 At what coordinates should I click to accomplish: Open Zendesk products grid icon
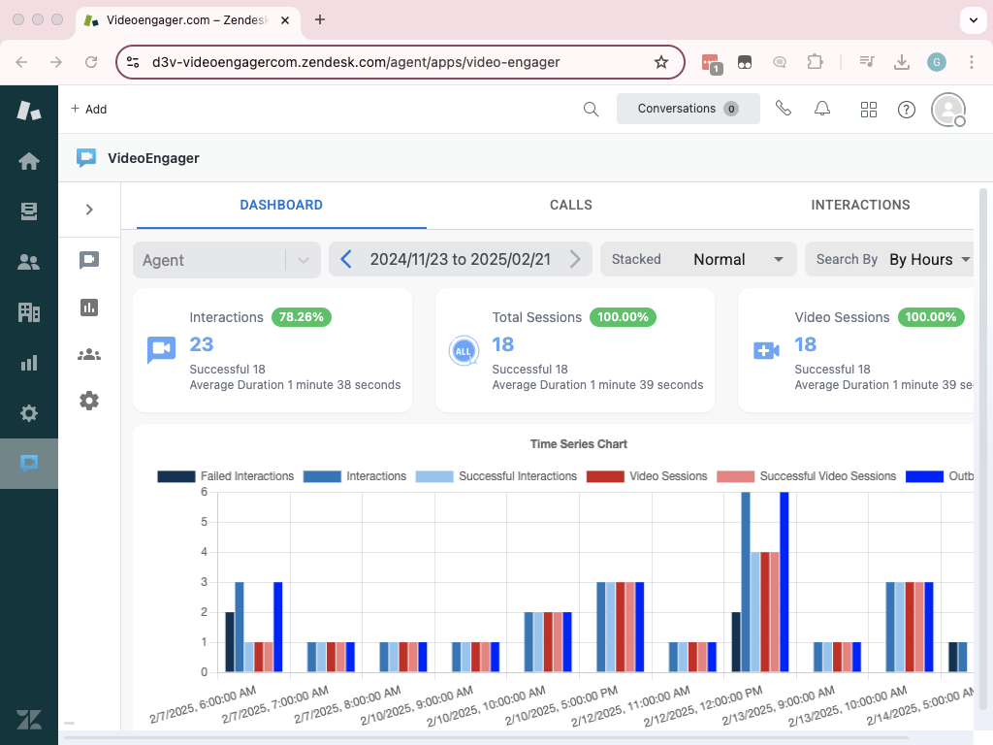868,110
